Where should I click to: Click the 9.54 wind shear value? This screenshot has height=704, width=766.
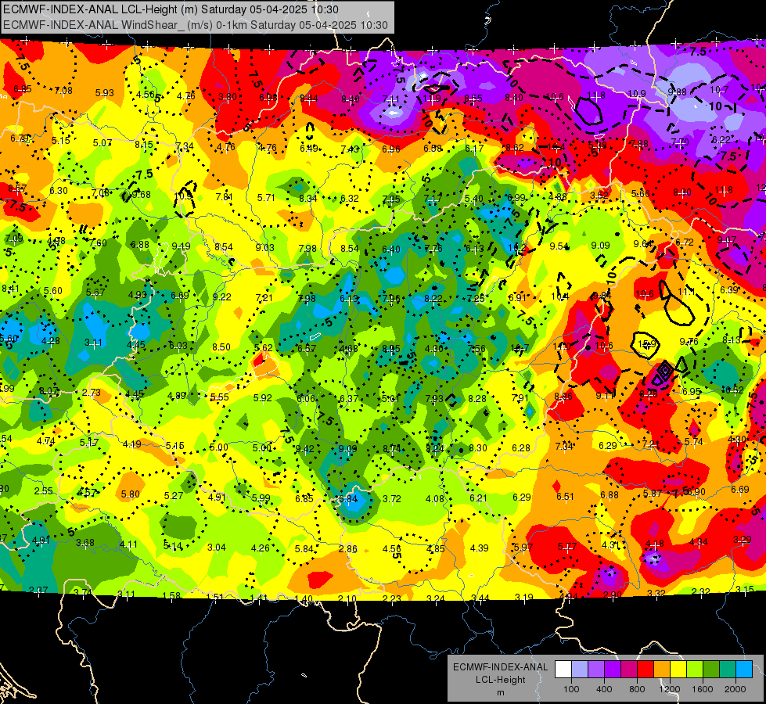(x=559, y=246)
